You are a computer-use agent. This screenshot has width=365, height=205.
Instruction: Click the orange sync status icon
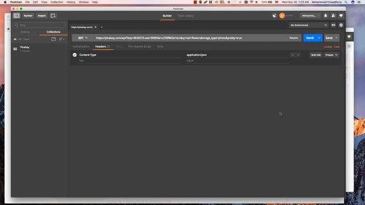point(282,15)
